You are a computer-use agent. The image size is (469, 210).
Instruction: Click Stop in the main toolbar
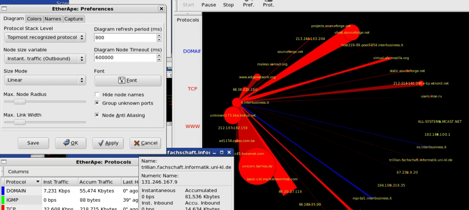(229, 5)
